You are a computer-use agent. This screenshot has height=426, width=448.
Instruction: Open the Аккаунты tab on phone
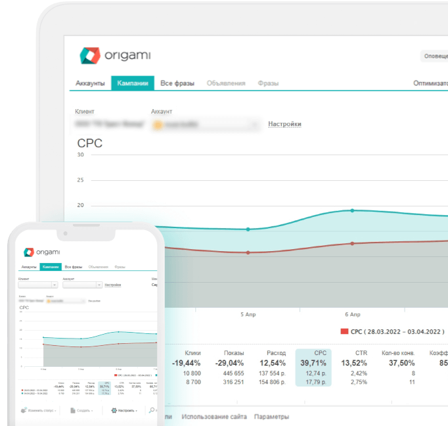coord(29,267)
